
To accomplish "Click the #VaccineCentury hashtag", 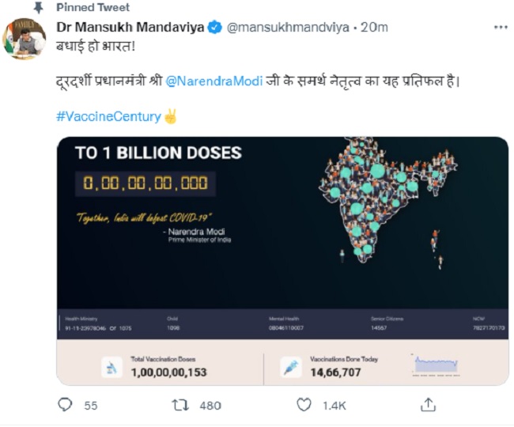I will pos(108,116).
